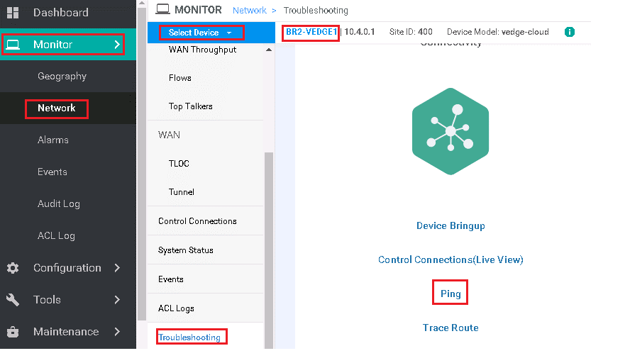
Task: Click the left sidebar vertical scrollbar
Action: [x=141, y=162]
